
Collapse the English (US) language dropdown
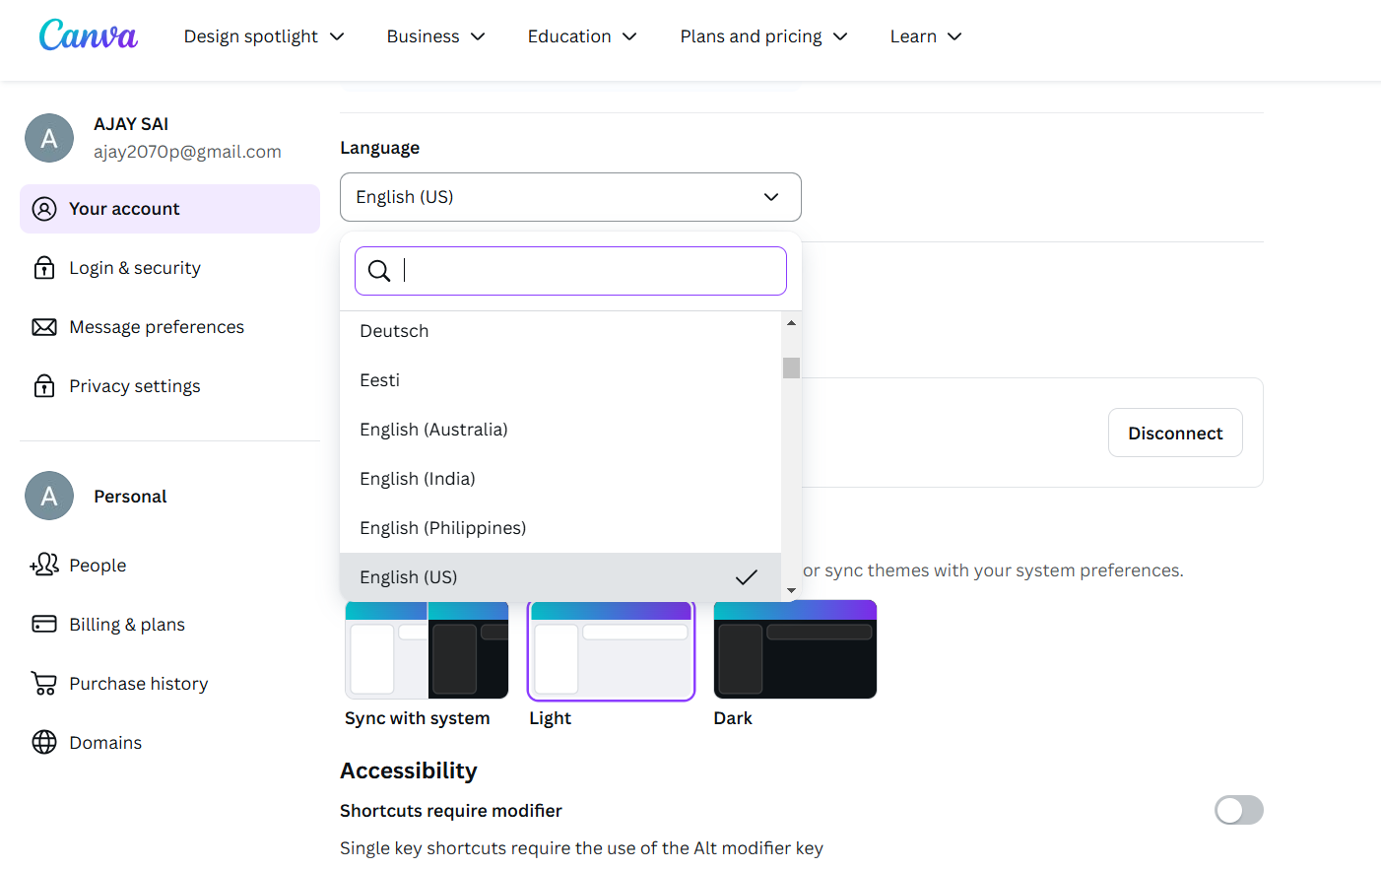pyautogui.click(x=570, y=197)
